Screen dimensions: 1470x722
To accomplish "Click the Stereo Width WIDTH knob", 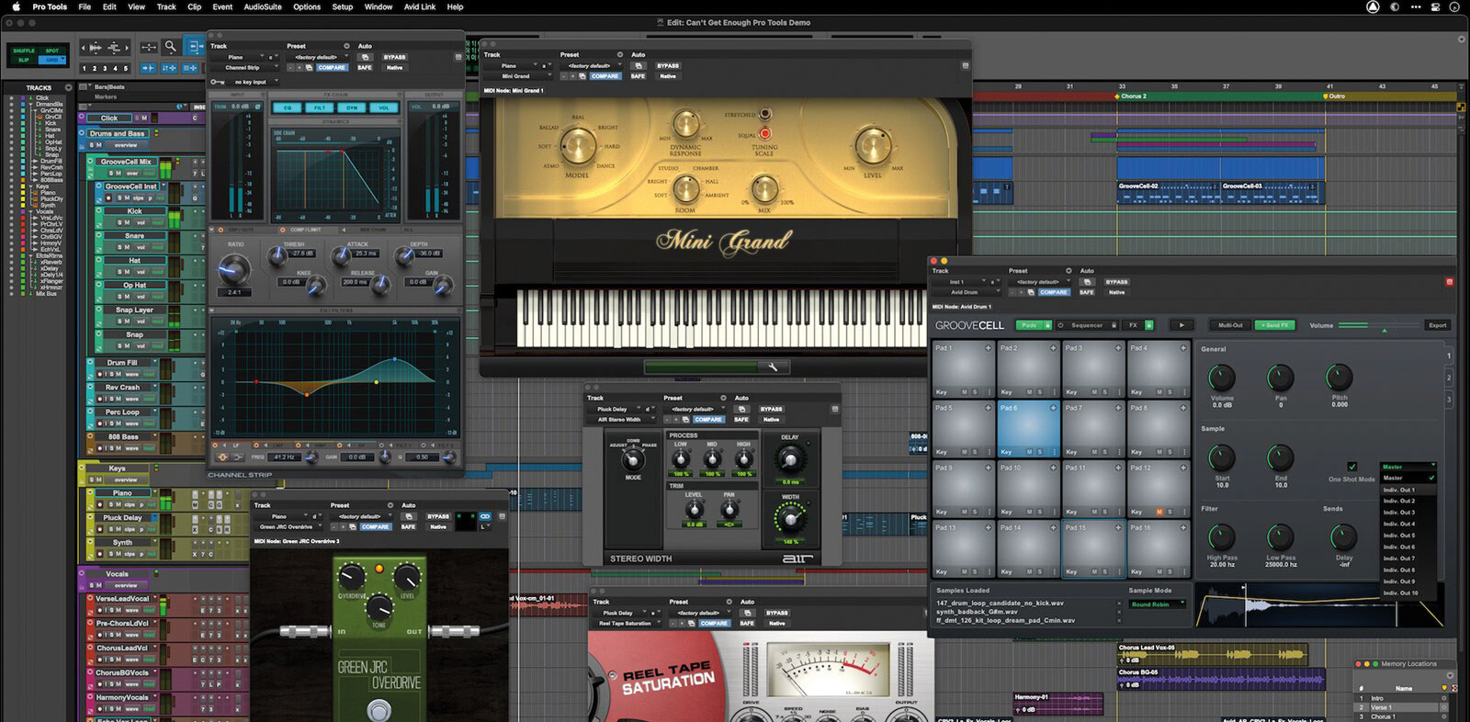I will click(x=789, y=519).
